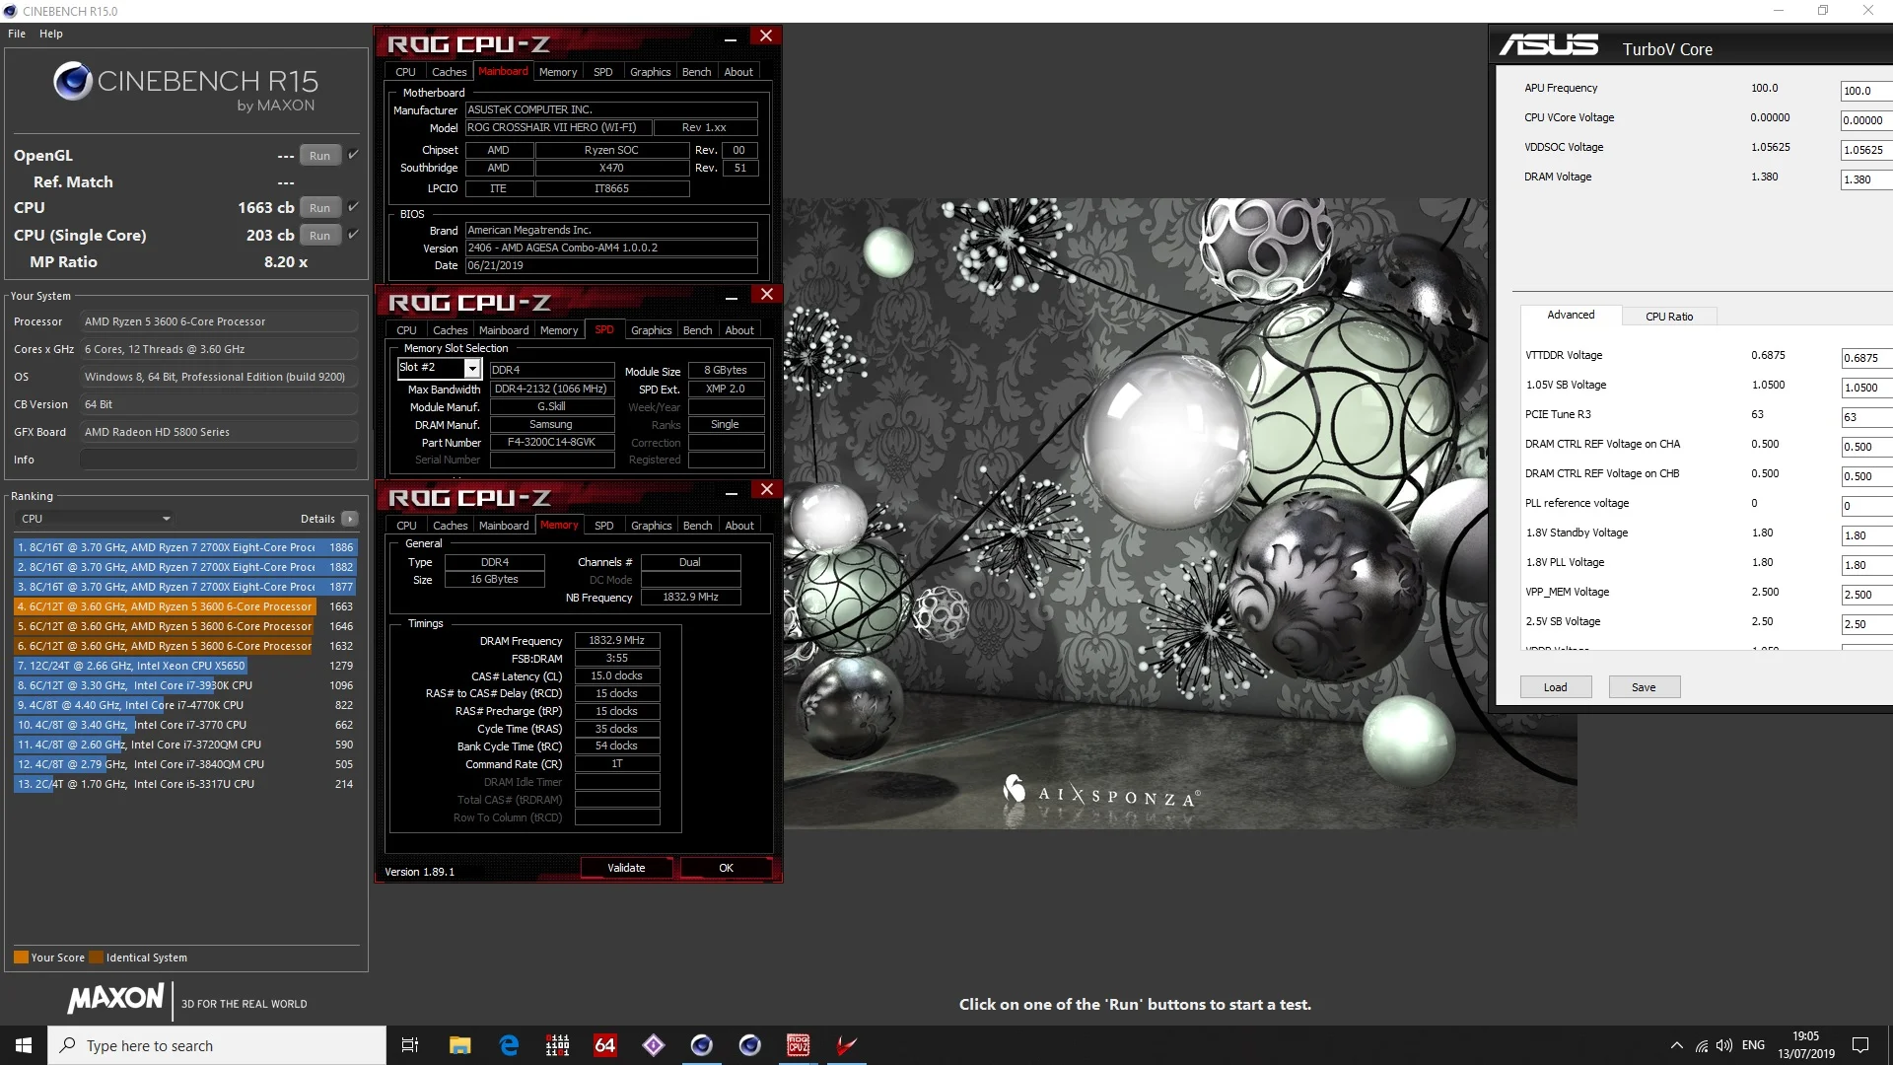Open the Caches tab in Memory CPU-Z window
The height and width of the screenshot is (1065, 1893).
coord(450,526)
